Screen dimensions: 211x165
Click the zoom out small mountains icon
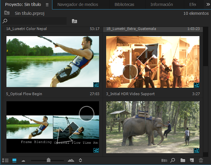(23, 161)
